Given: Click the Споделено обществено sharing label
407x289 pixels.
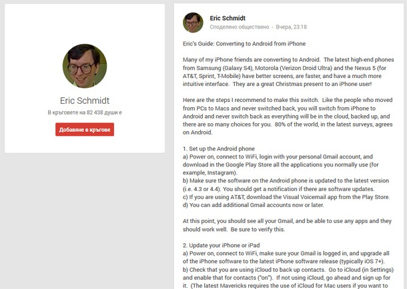Looking at the screenshot, I should tap(238, 27).
